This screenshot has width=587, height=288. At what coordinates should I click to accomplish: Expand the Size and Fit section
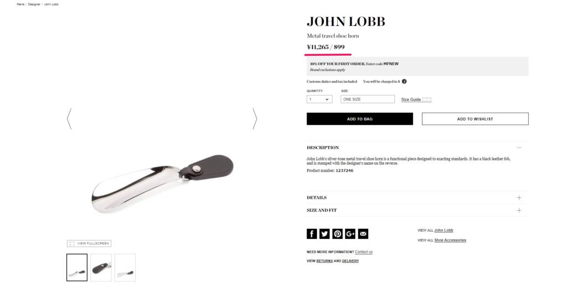coord(418,210)
